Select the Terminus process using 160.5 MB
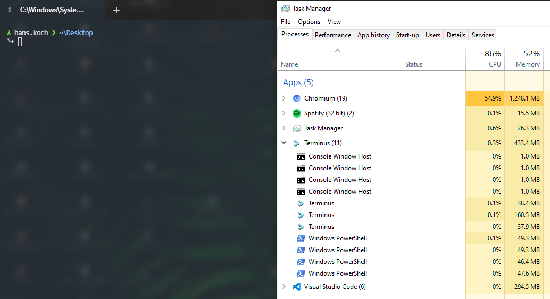The image size is (550, 299). 411,215
